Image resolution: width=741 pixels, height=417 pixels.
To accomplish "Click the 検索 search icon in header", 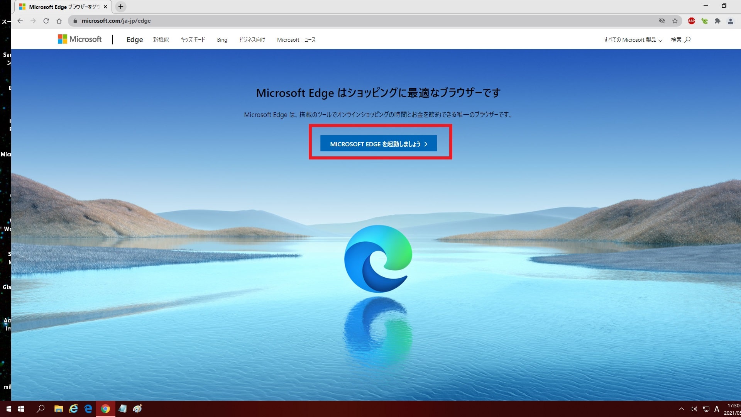I will tap(680, 40).
